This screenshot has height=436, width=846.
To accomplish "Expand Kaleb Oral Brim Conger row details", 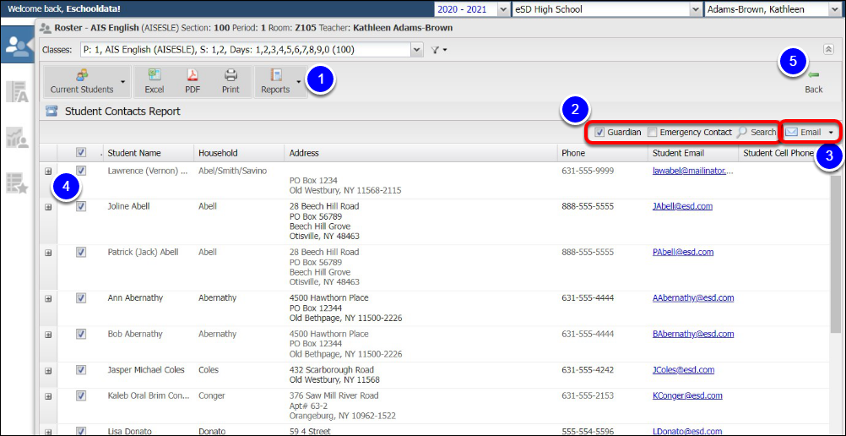I will point(48,396).
